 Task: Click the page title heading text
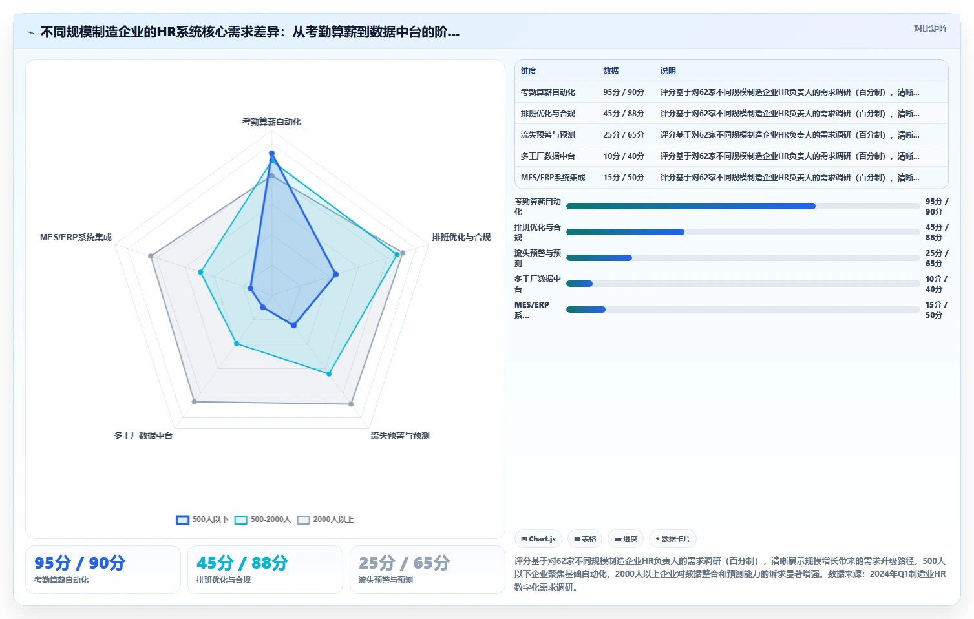250,32
